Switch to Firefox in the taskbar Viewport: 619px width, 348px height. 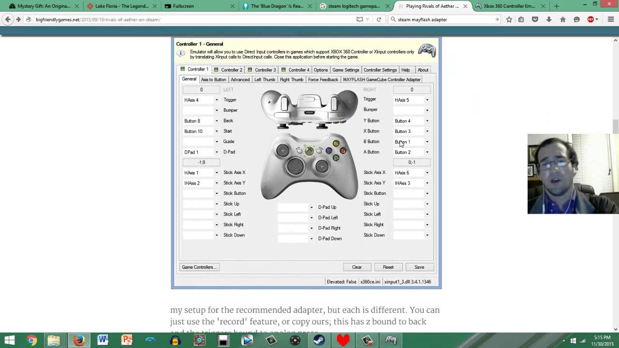(x=79, y=340)
